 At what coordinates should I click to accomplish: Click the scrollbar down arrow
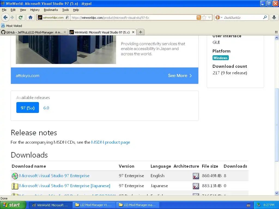277,193
